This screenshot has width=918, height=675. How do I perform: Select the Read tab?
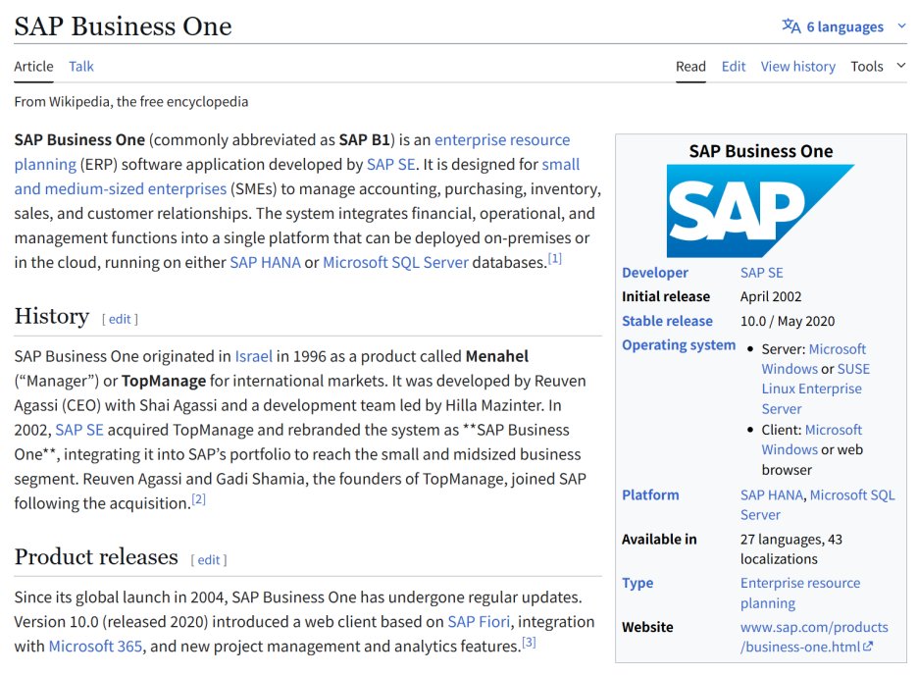(x=690, y=66)
